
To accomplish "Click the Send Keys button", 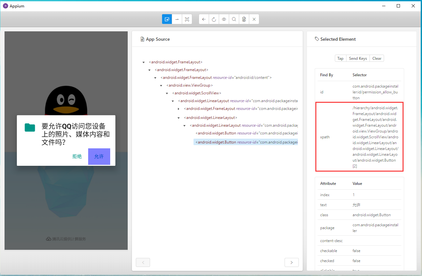I will click(358, 58).
